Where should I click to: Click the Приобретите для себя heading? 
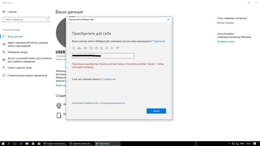(91, 33)
